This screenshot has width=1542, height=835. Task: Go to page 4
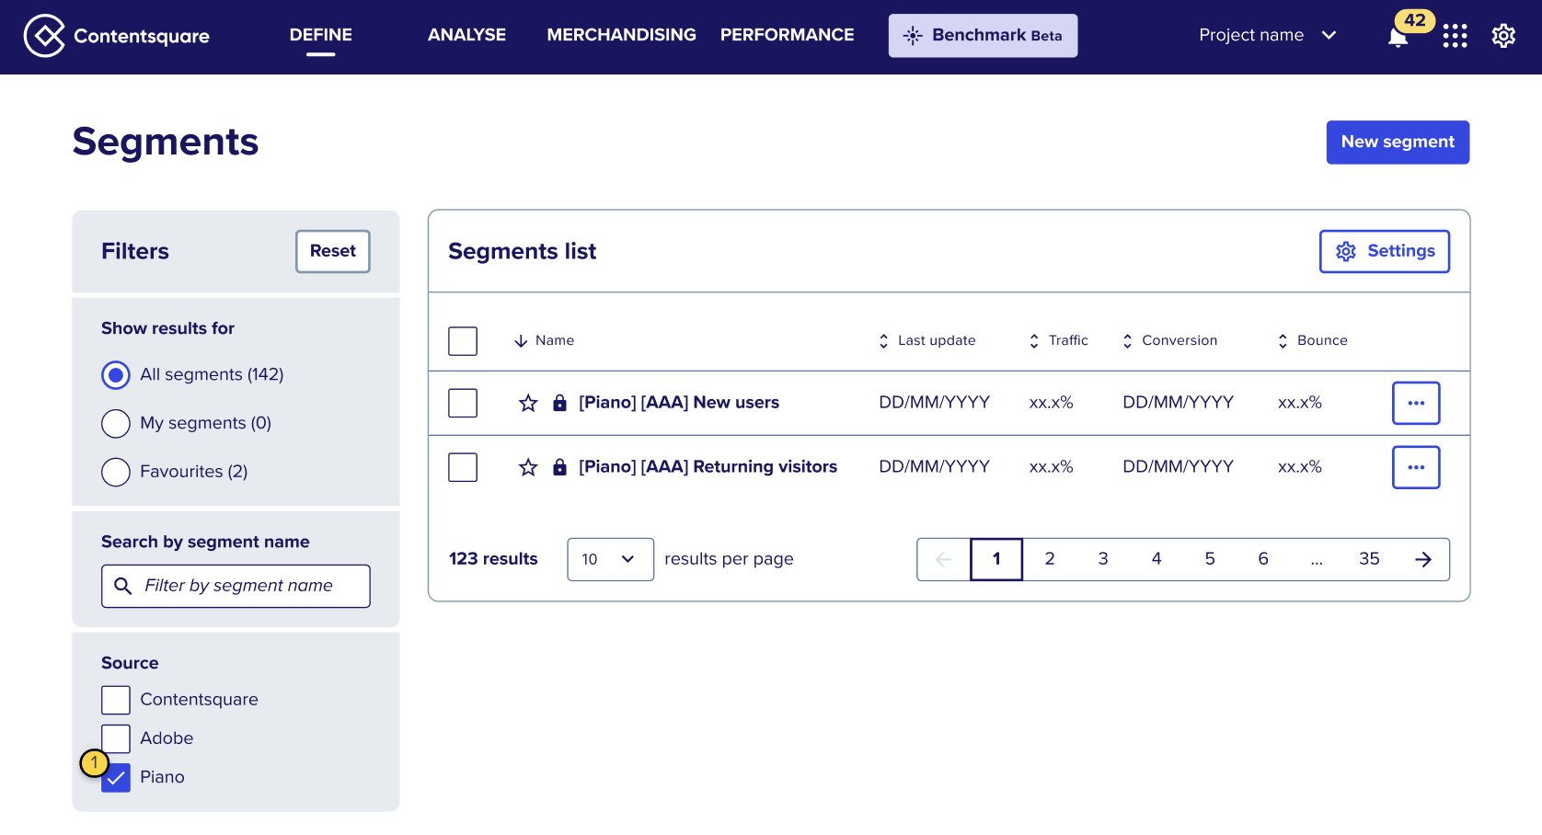pyautogui.click(x=1156, y=559)
